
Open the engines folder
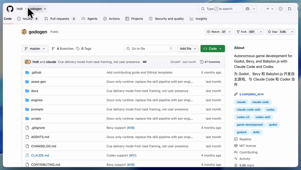click(37, 100)
